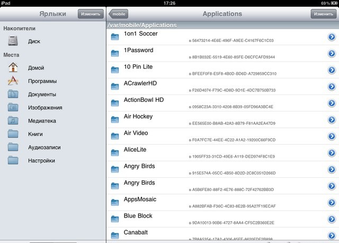This screenshot has width=339, height=243.
Task: Click Изменить button in Ярлыки panel
Action: [91, 14]
